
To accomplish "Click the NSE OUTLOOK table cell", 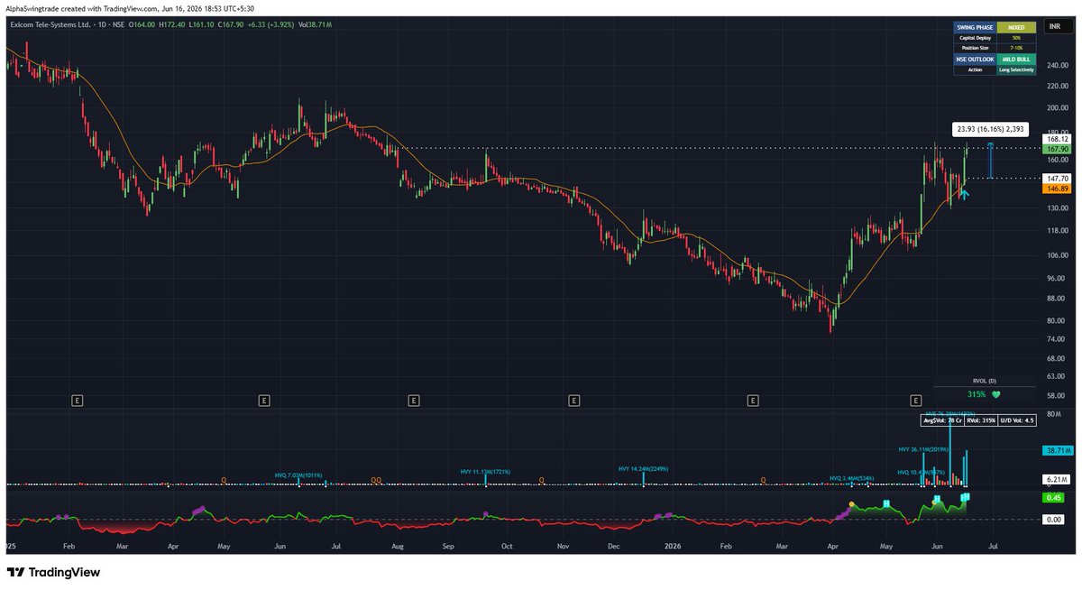I will (974, 59).
